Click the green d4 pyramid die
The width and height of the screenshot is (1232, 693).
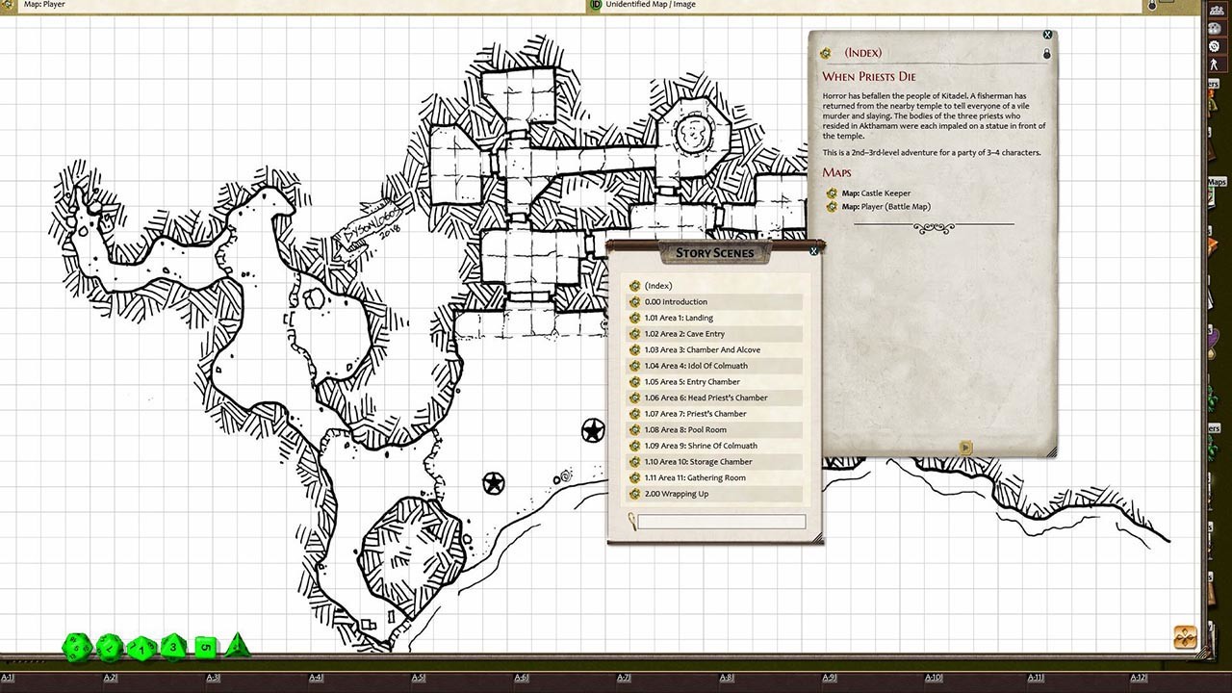pyautogui.click(x=236, y=645)
